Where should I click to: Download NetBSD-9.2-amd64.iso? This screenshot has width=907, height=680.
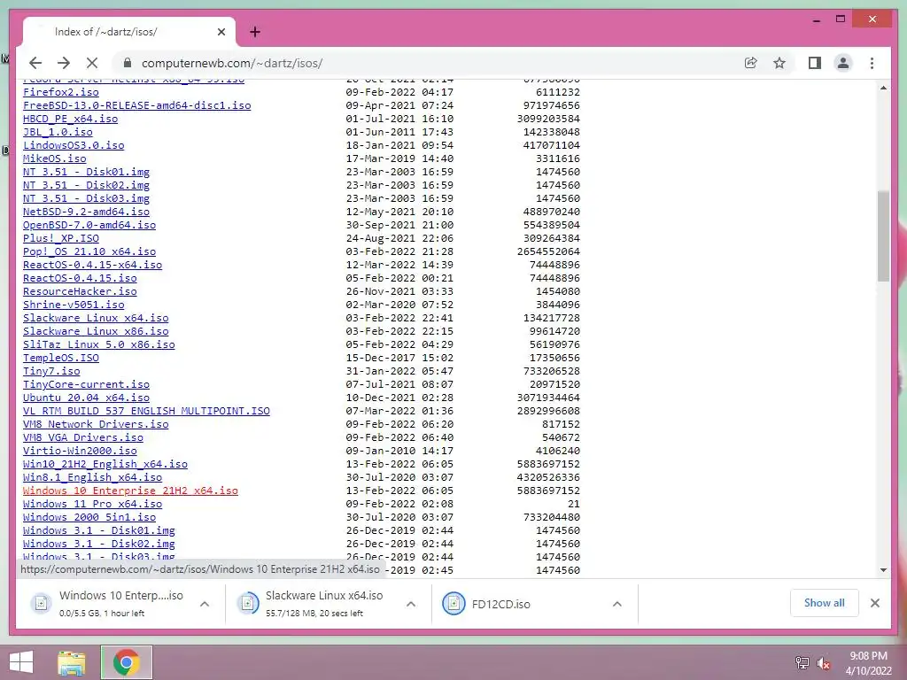pos(86,212)
